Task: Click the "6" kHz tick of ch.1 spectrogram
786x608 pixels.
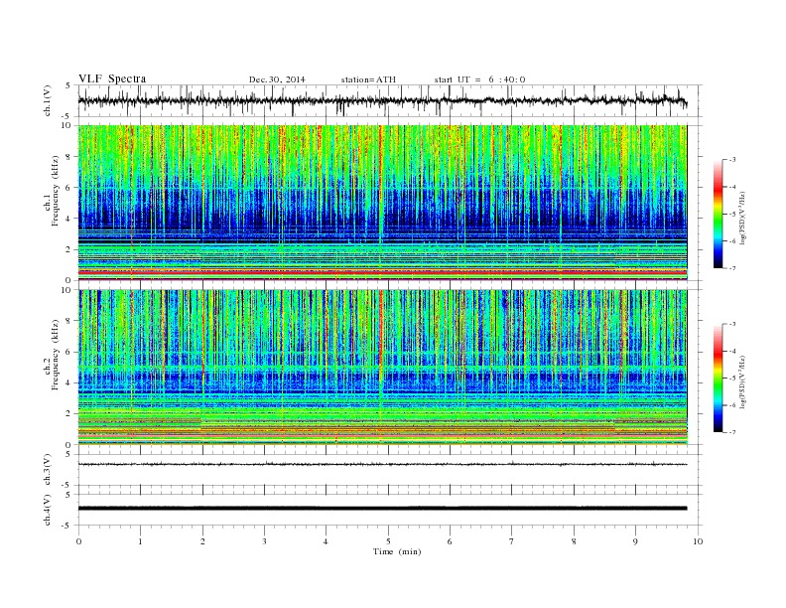Action: pyautogui.click(x=69, y=188)
